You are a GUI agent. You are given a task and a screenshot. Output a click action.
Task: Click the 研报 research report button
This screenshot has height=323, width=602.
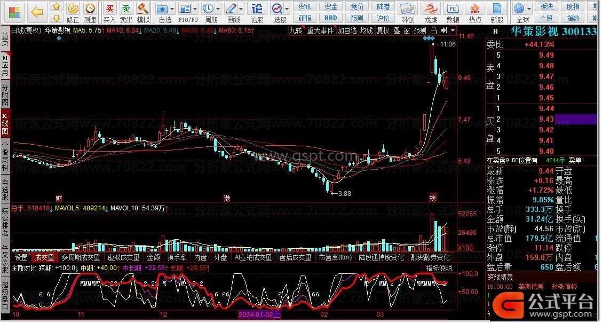click(305, 18)
